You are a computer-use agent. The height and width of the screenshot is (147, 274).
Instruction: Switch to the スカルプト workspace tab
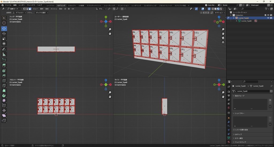[72, 5]
